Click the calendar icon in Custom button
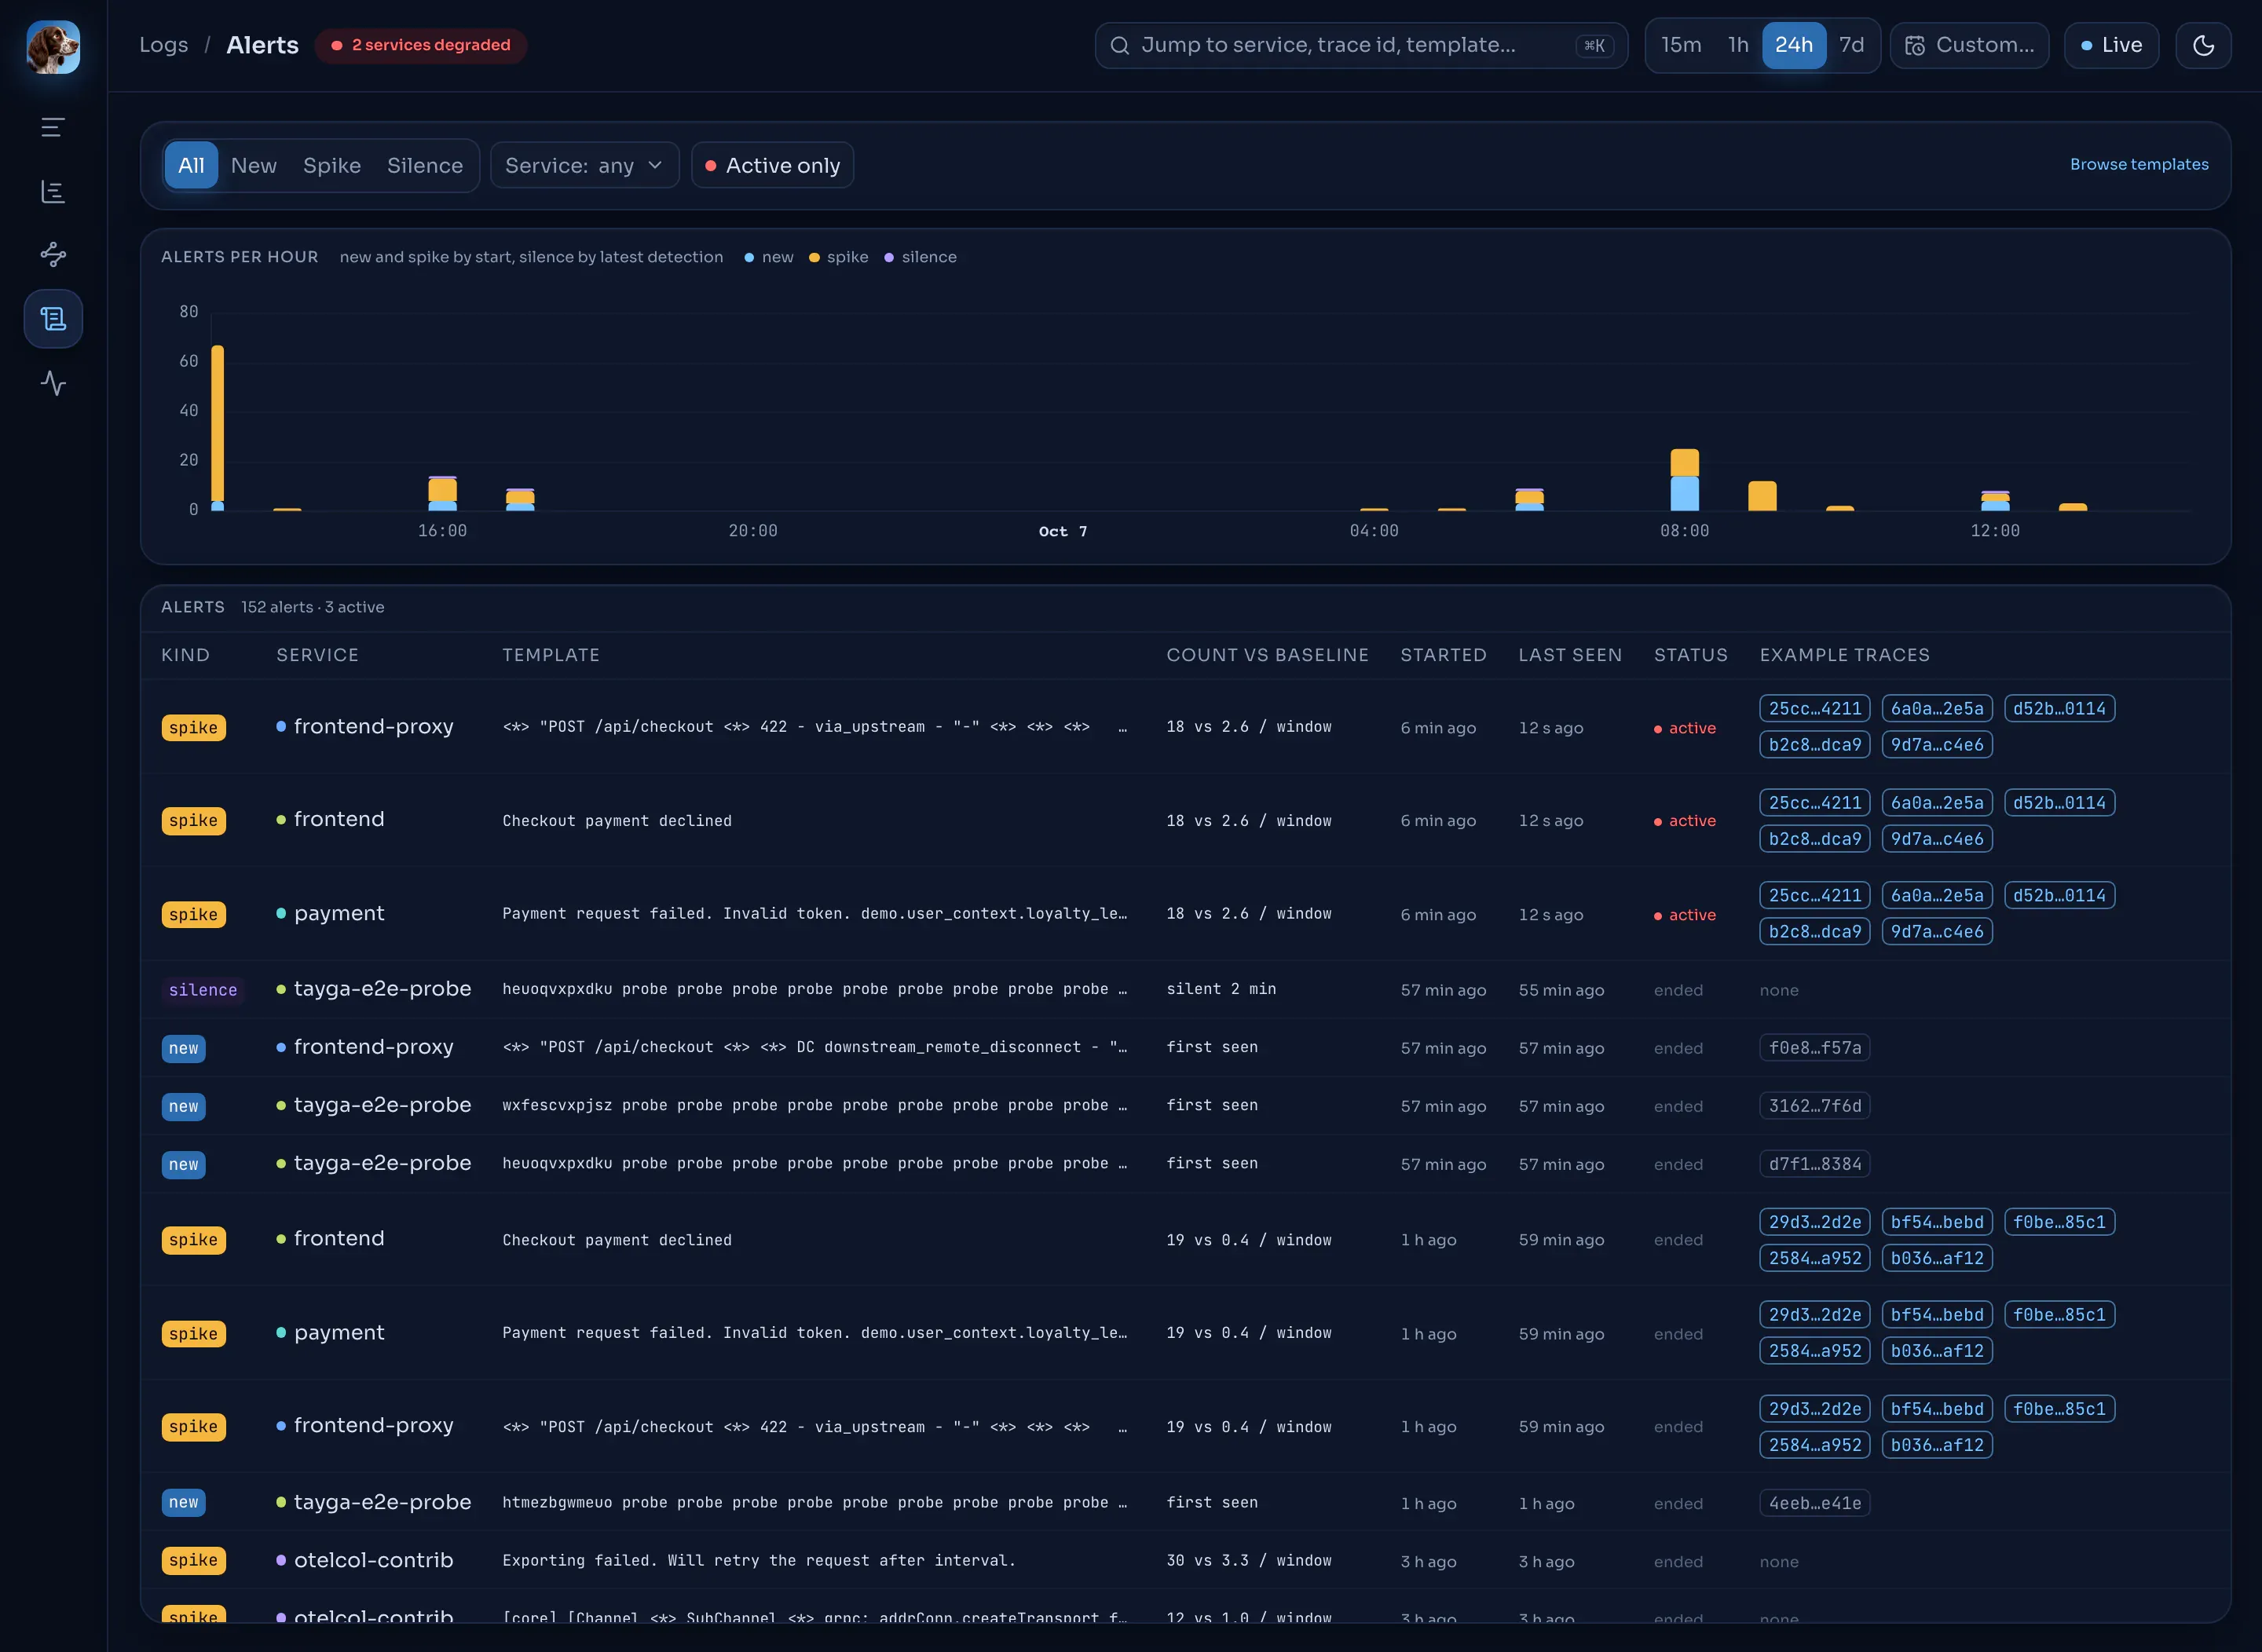 (x=1915, y=46)
